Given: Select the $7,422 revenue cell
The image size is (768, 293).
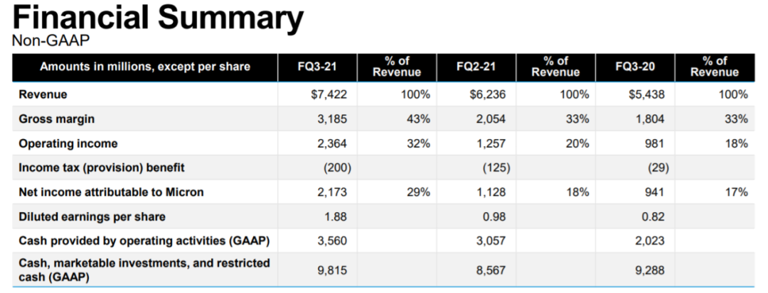Looking at the screenshot, I should [x=329, y=94].
